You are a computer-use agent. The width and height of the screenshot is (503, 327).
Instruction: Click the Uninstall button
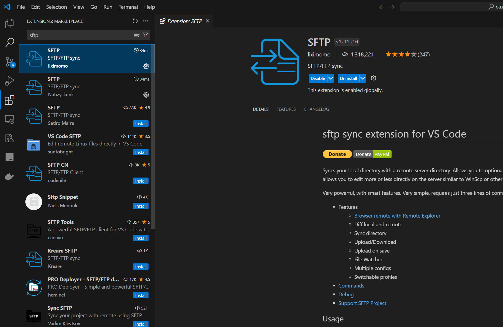pyautogui.click(x=348, y=78)
